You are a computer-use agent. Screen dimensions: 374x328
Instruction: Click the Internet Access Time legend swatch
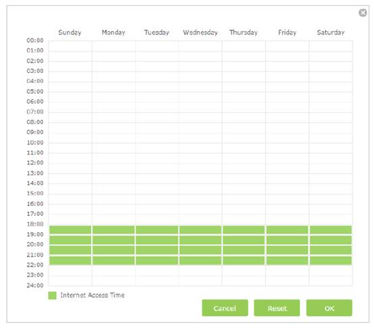point(52,296)
